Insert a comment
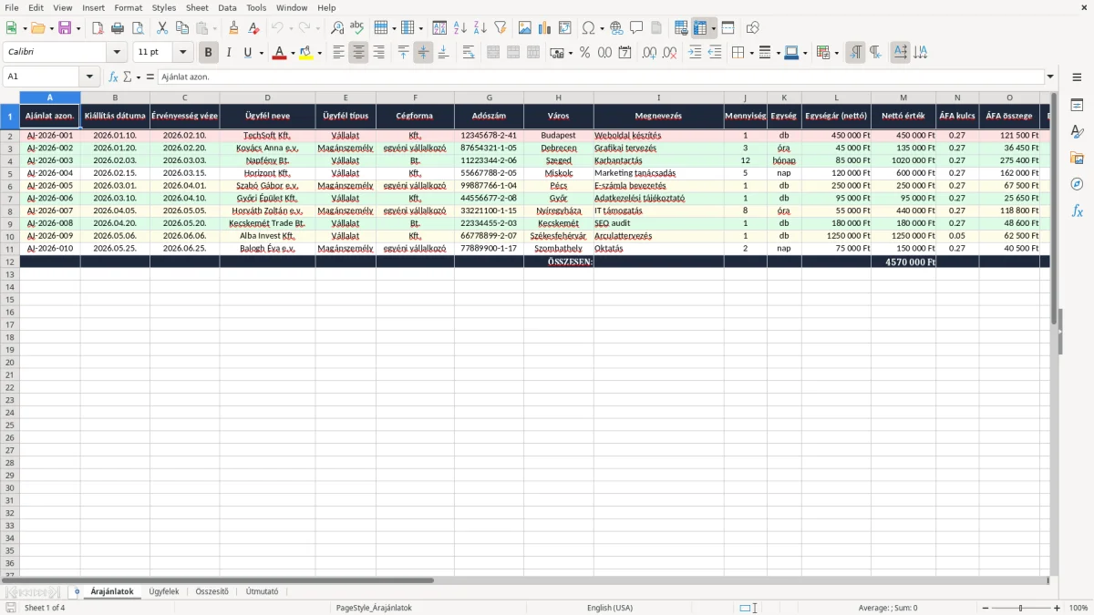This screenshot has height=615, width=1094. [x=637, y=28]
